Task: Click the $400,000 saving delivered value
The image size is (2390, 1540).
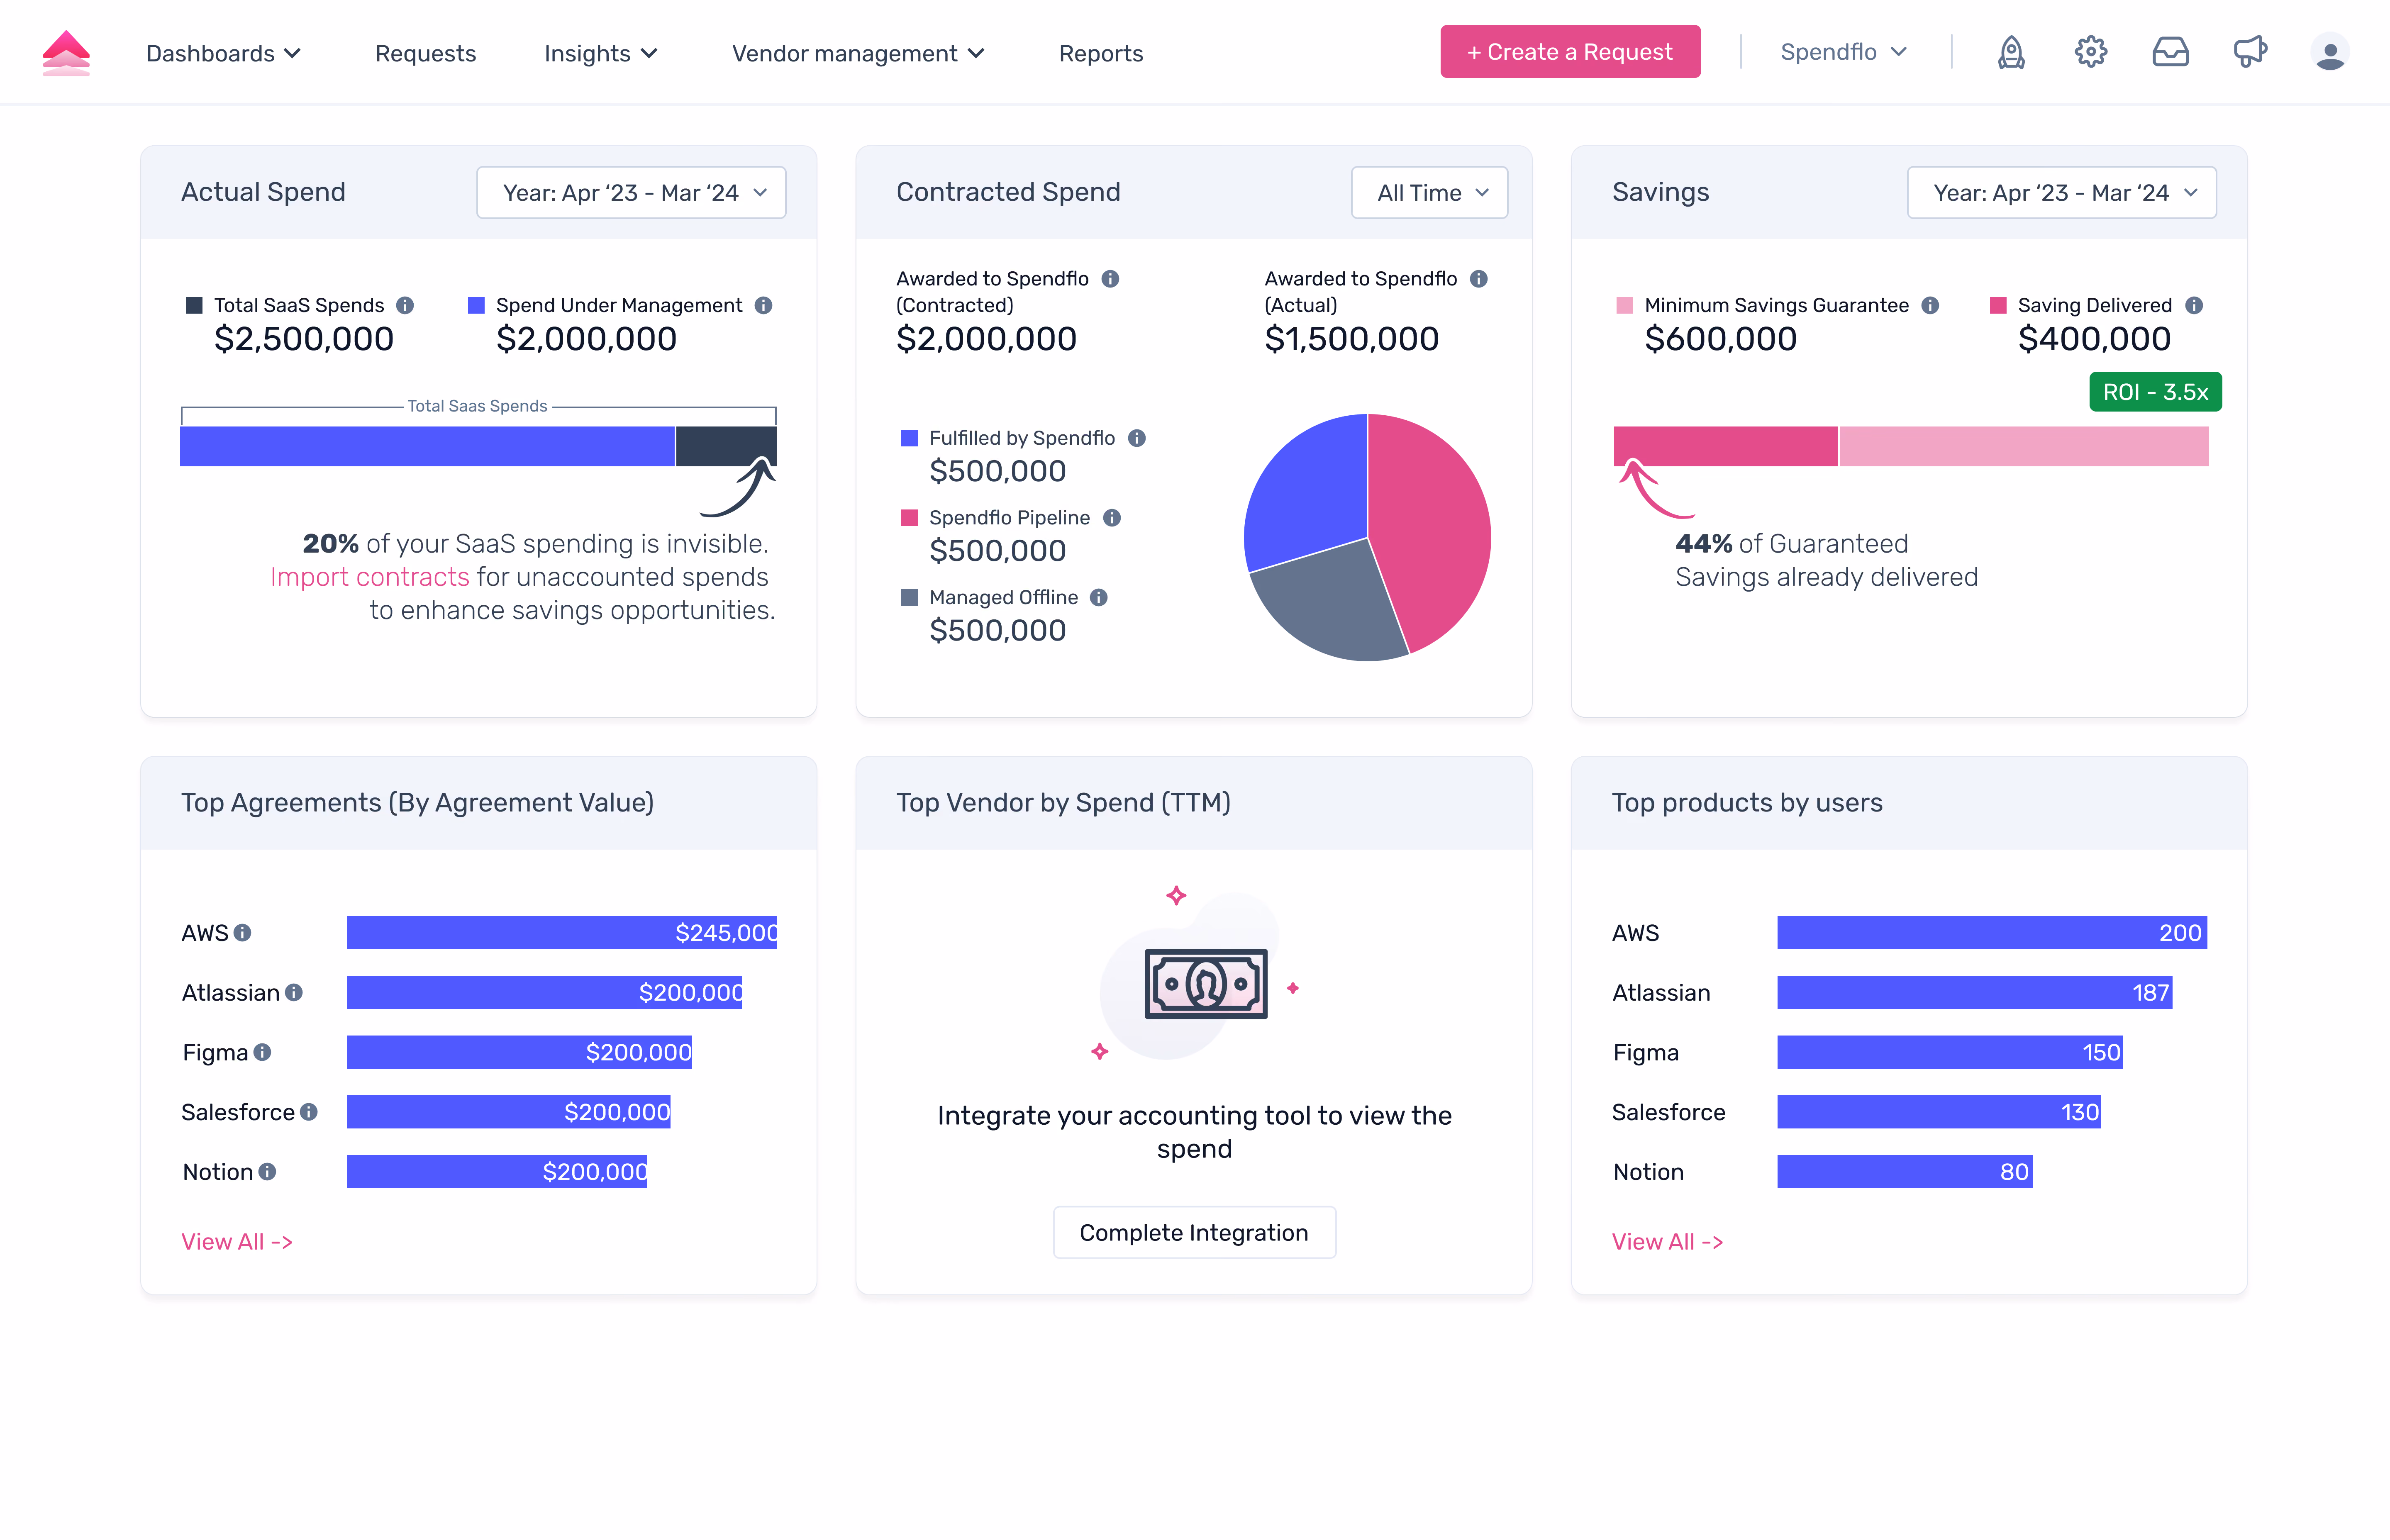Action: point(2094,339)
